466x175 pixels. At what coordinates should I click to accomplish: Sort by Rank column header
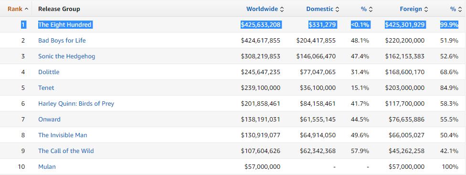[18, 9]
